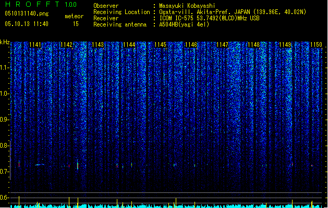Select the filename 0510131140.png
Screen dimensions: 328x208
pos(27,14)
